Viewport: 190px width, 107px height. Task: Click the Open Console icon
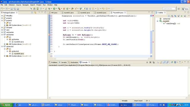180,62
